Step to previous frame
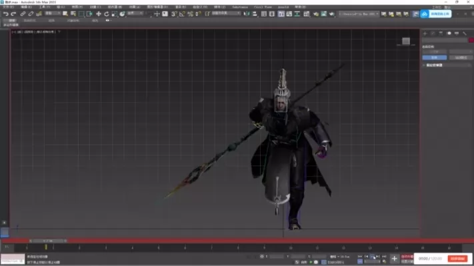The image size is (474, 266). [x=366, y=257]
